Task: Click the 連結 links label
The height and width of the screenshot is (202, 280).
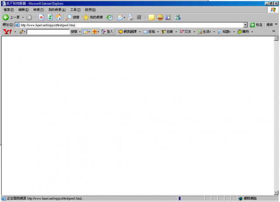Action: [x=269, y=25]
